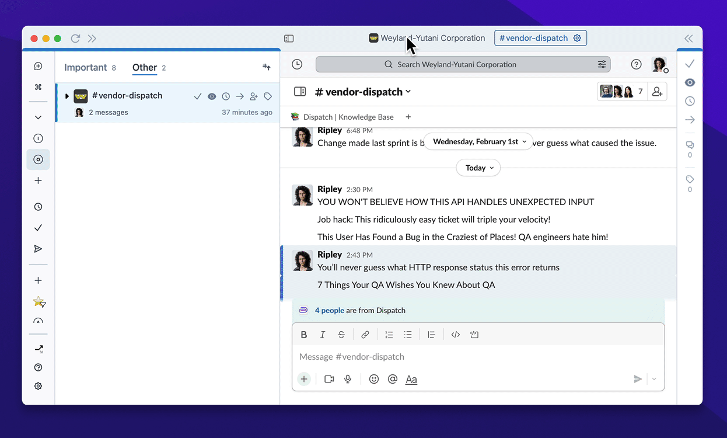Click the diagonal arrow icon in left sidebar
The width and height of the screenshot is (727, 438).
(x=39, y=349)
